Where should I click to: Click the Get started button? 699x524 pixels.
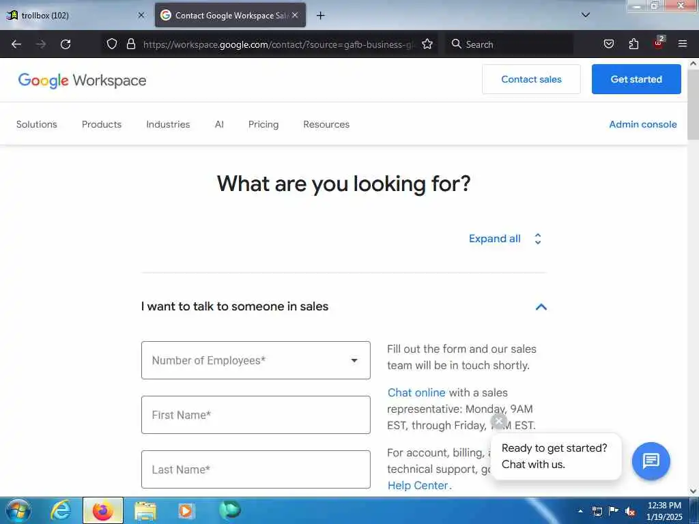click(636, 79)
